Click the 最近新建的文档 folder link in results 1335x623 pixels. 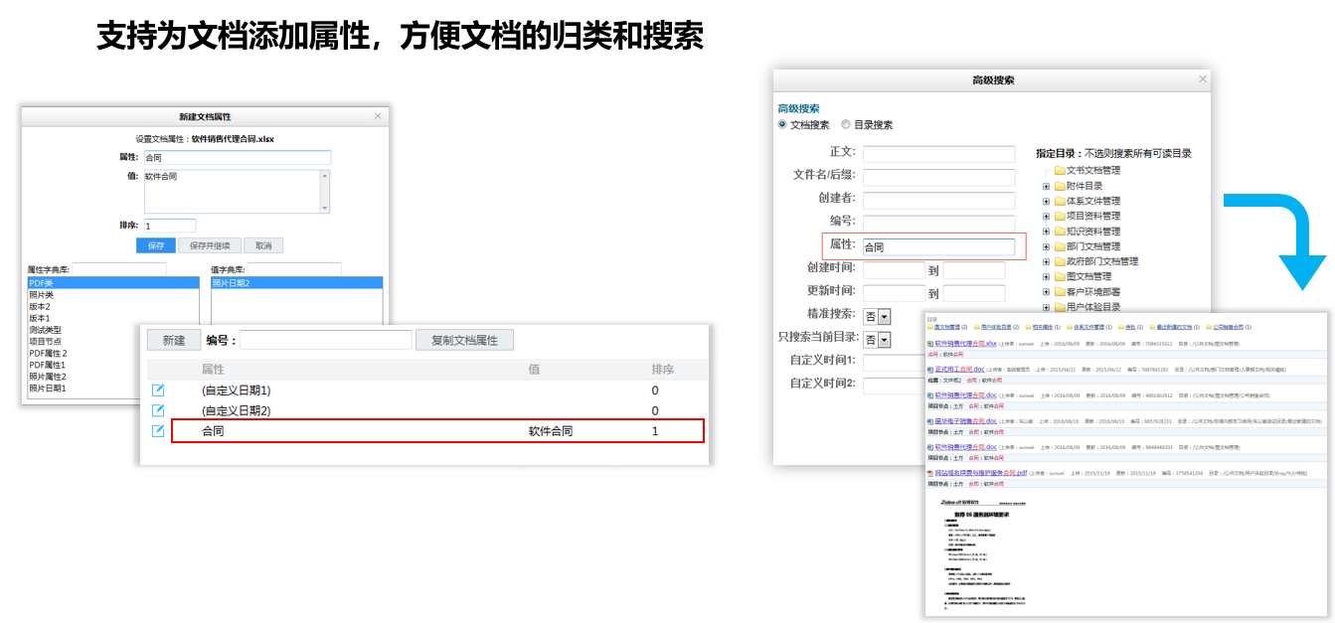tap(1174, 327)
